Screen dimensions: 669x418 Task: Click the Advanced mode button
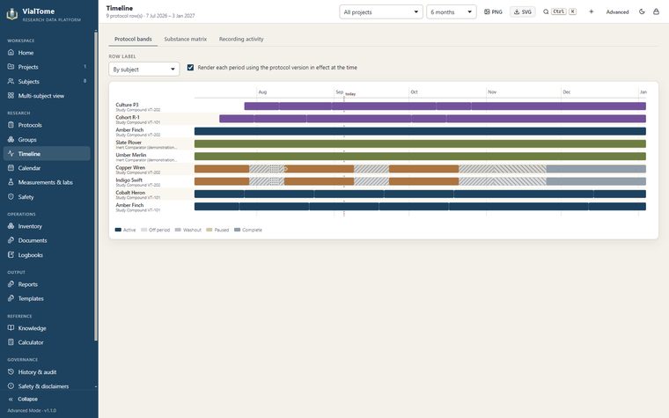coord(617,12)
